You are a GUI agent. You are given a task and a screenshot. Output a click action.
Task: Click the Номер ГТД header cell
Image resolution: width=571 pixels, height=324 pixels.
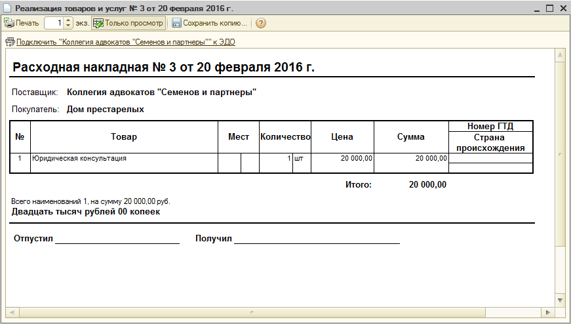[x=490, y=126]
